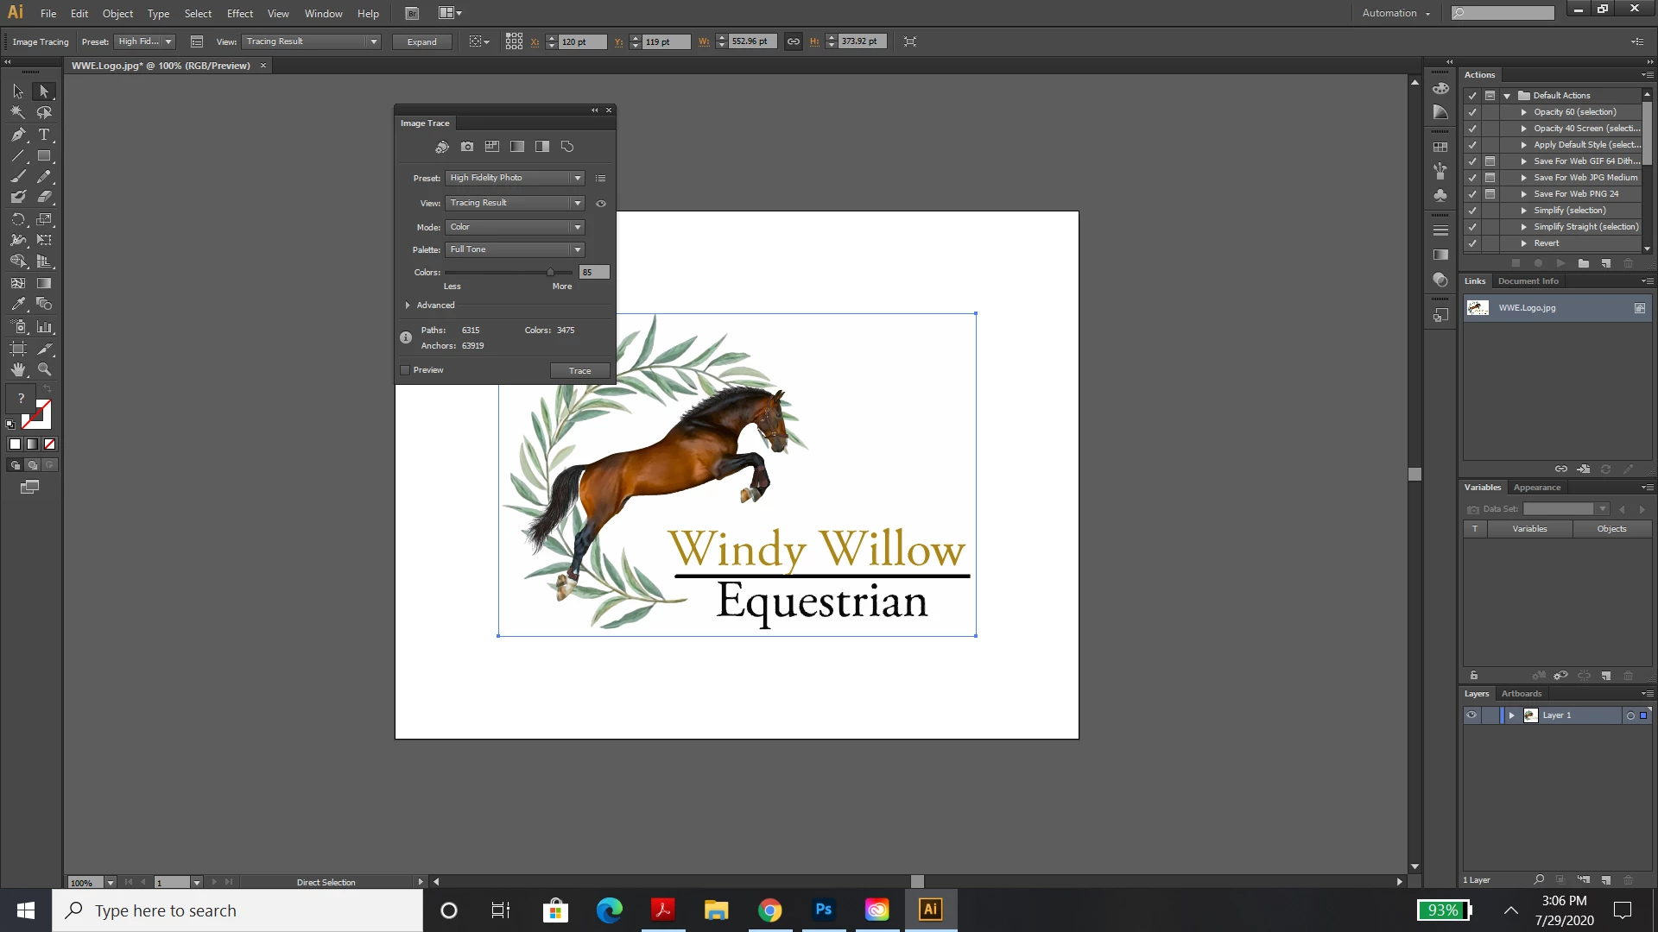The height and width of the screenshot is (932, 1658).
Task: Select the Magic Wand tool
Action: (18, 113)
